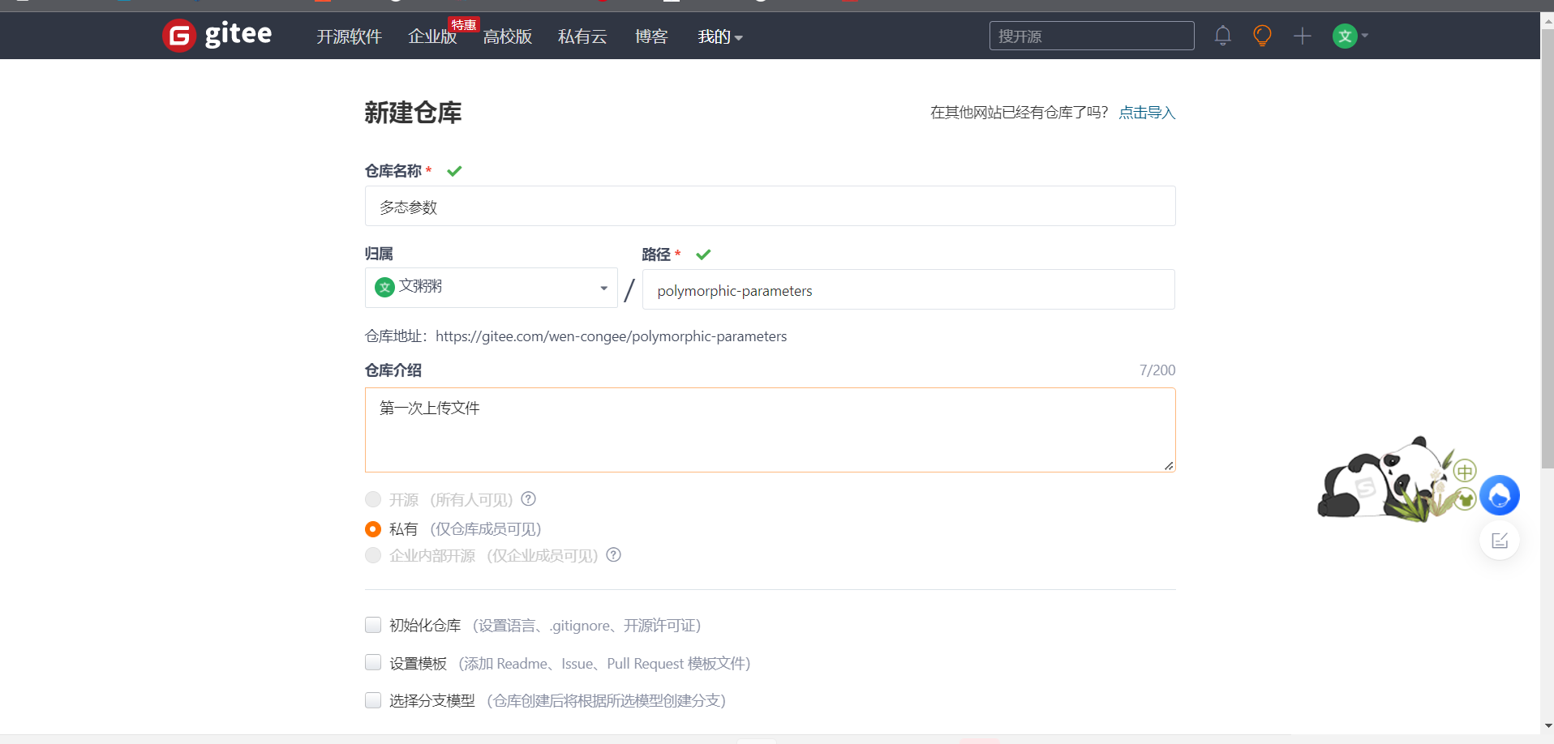Click the feedback pencil floating icon

pos(1500,540)
